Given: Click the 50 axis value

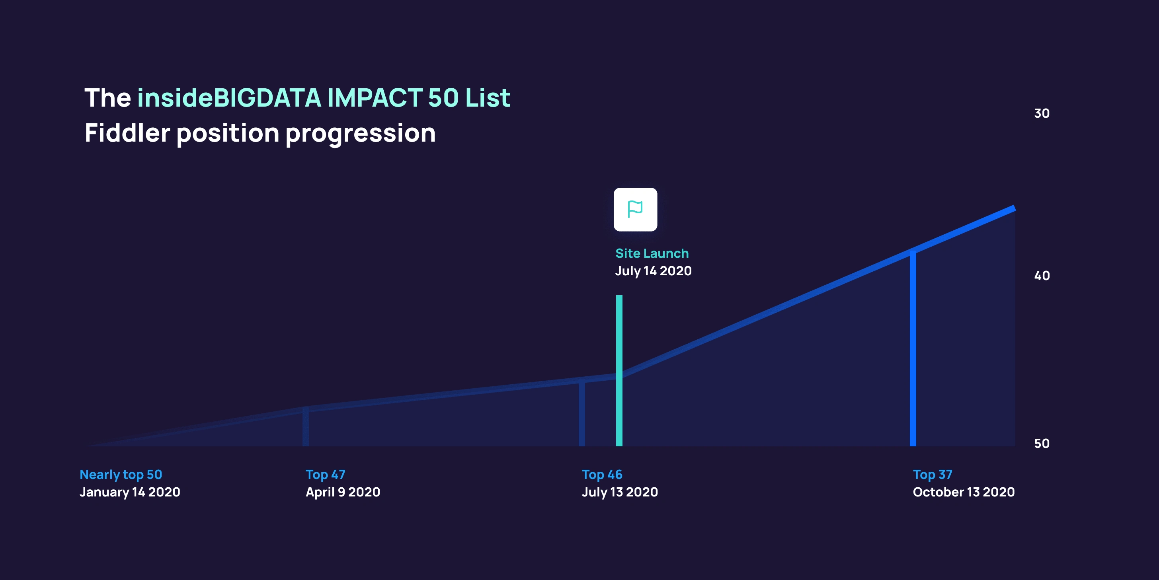Looking at the screenshot, I should tap(1042, 444).
